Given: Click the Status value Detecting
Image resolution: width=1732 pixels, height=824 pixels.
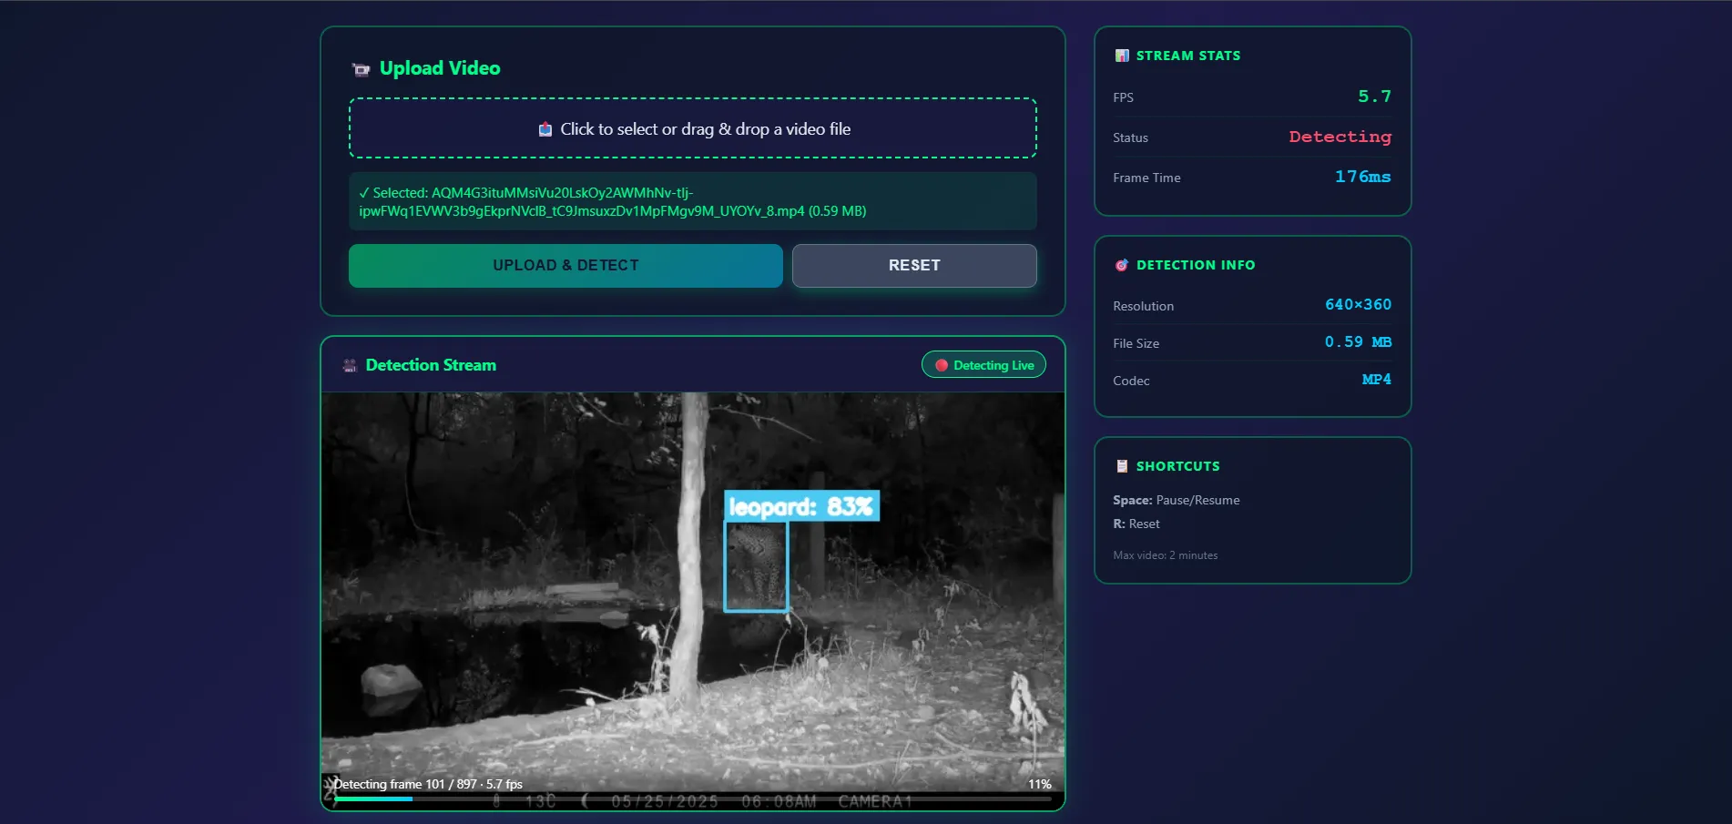Looking at the screenshot, I should (x=1340, y=137).
